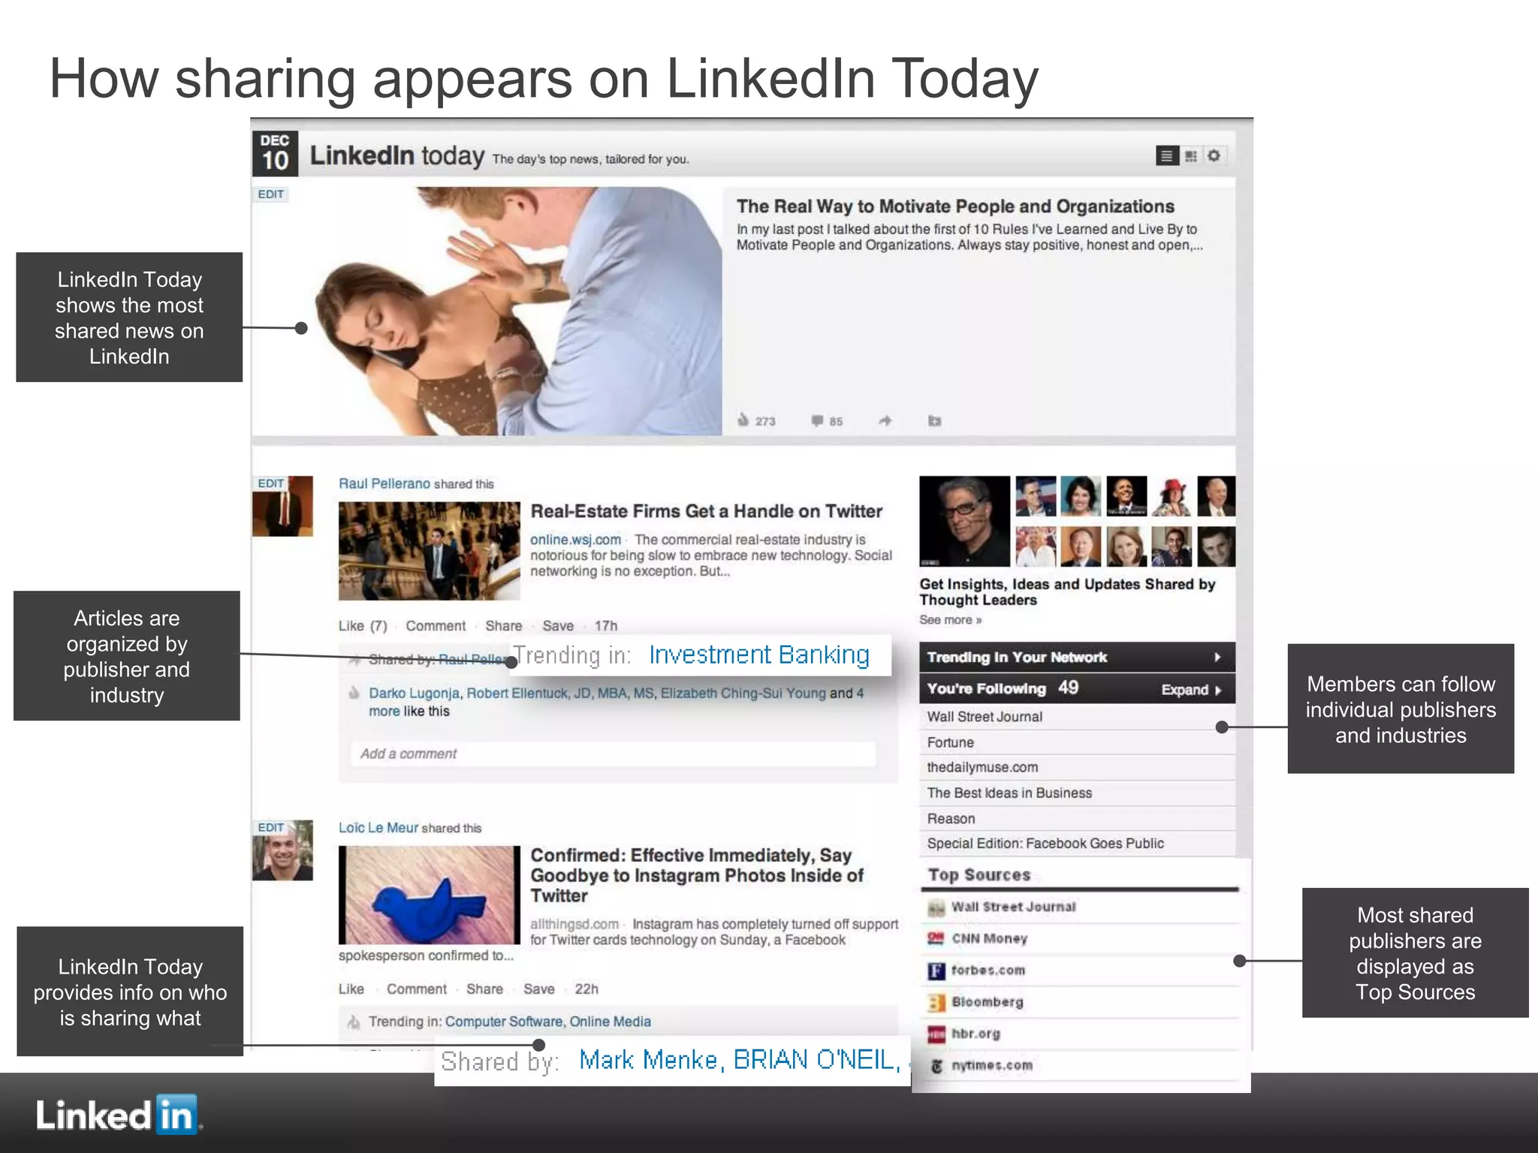
Task: Switch to grid view layout icon
Action: (x=1191, y=156)
